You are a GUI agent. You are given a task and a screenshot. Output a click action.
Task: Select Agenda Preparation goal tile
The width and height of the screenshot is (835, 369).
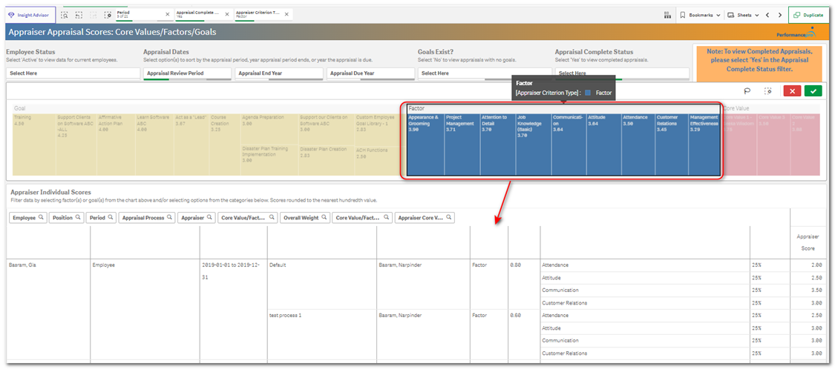269,128
